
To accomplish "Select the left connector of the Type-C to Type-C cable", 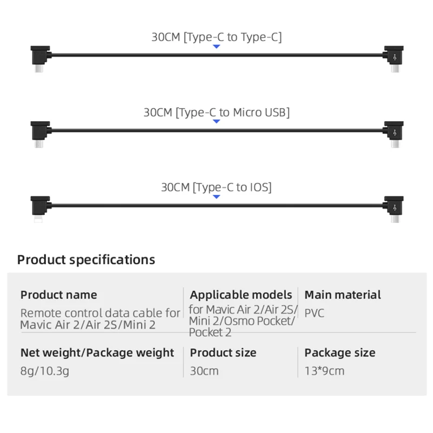I will [38, 57].
